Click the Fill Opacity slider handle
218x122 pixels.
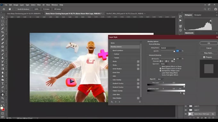point(174,59)
